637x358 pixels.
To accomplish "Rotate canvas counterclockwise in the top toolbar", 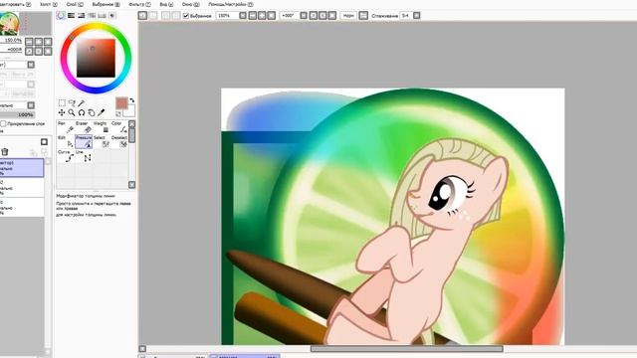I will coord(314,16).
